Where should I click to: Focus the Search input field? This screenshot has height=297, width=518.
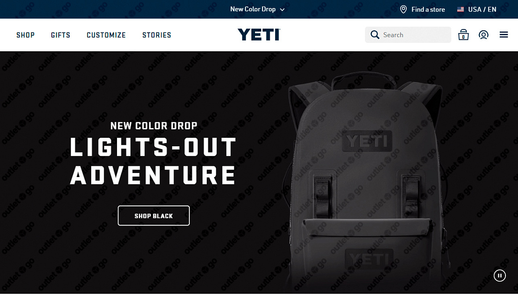pos(408,35)
